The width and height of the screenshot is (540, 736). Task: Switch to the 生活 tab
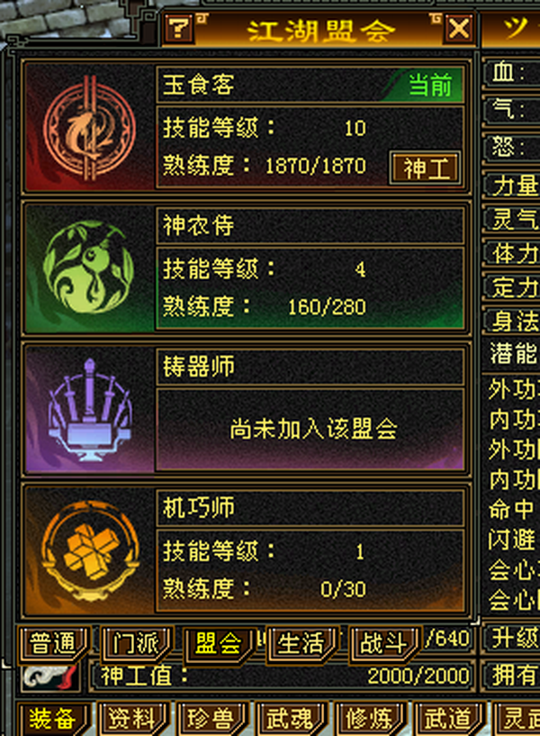point(301,643)
